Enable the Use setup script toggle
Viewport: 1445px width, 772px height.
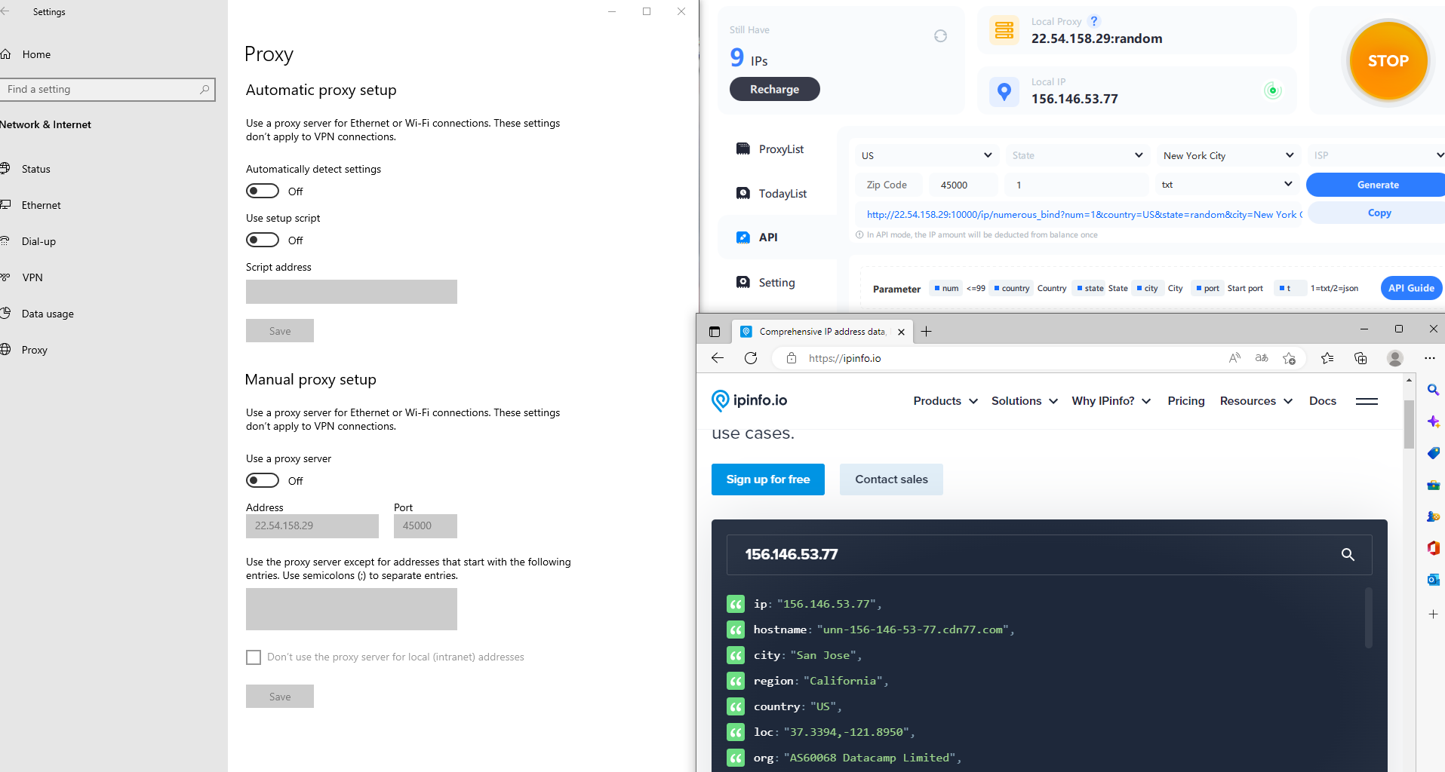pyautogui.click(x=263, y=240)
